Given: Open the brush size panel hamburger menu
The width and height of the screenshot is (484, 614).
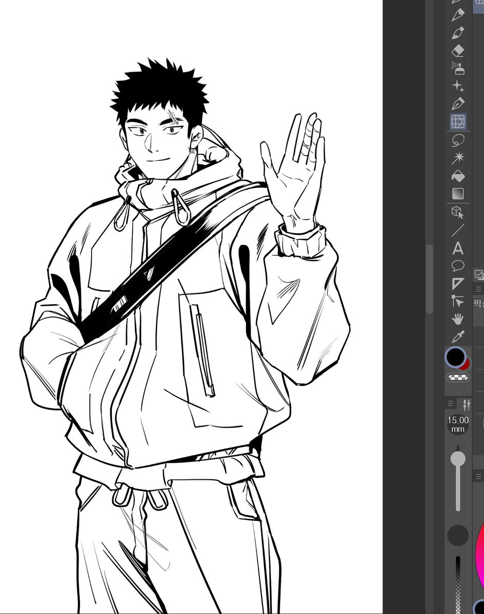Looking at the screenshot, I should click(450, 404).
